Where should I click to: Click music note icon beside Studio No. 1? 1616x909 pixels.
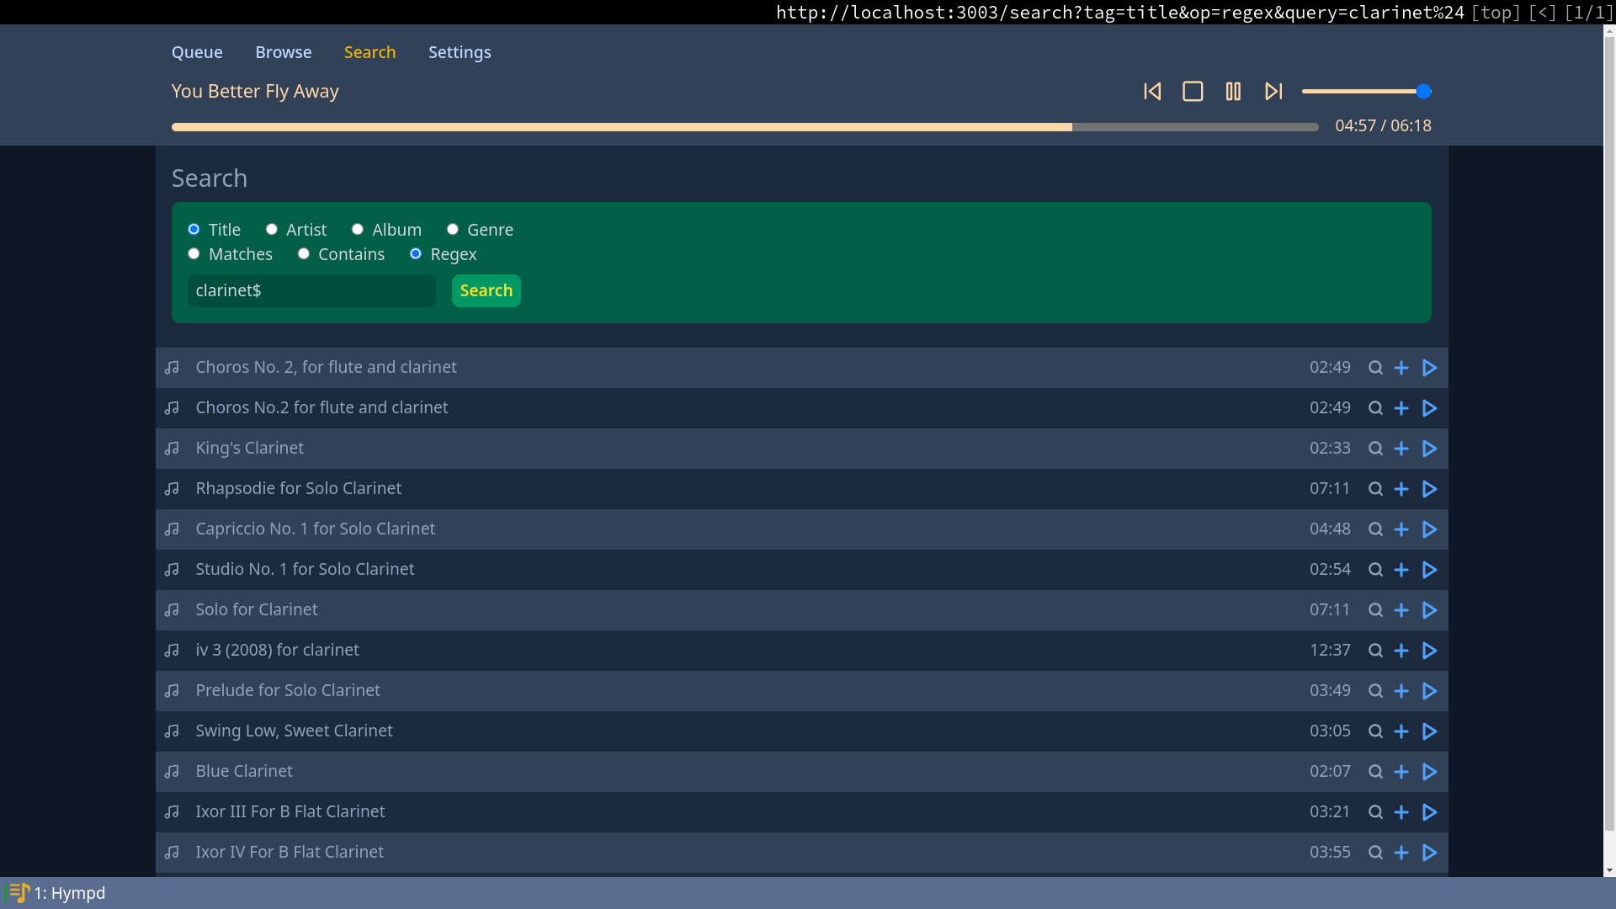point(172,570)
